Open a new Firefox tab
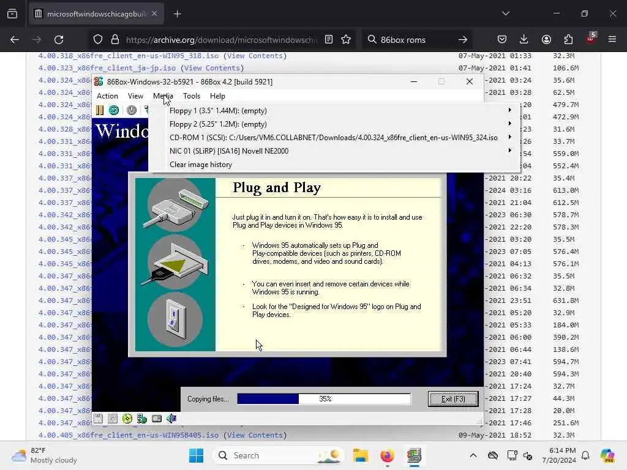 (177, 14)
